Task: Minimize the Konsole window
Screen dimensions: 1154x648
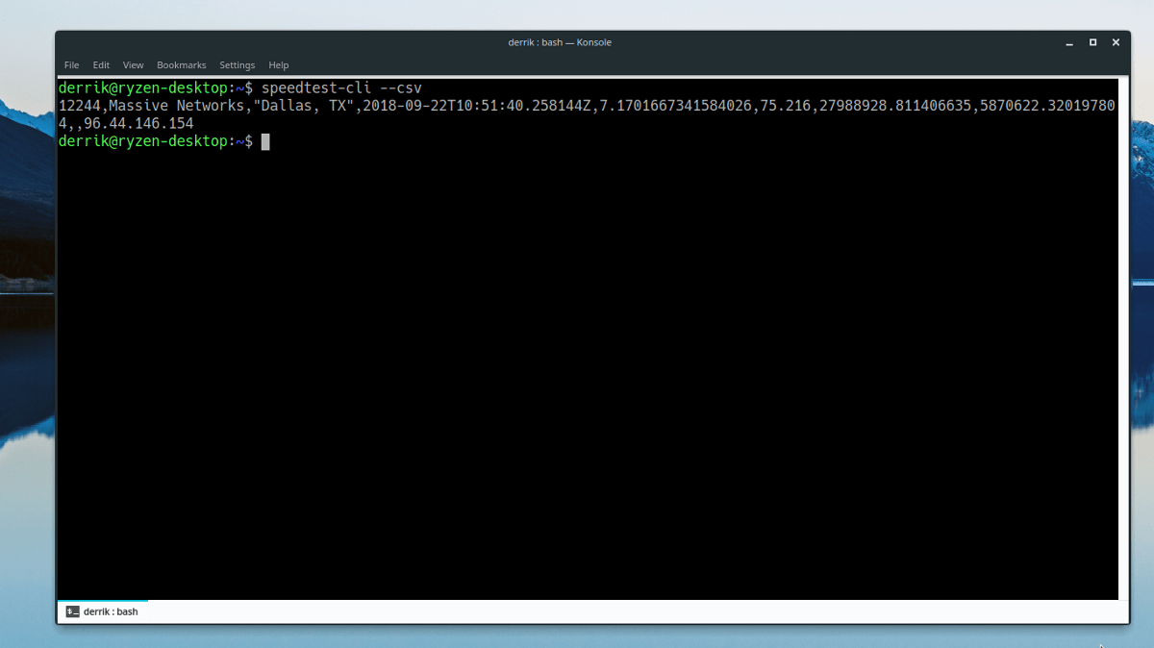Action: 1069,42
